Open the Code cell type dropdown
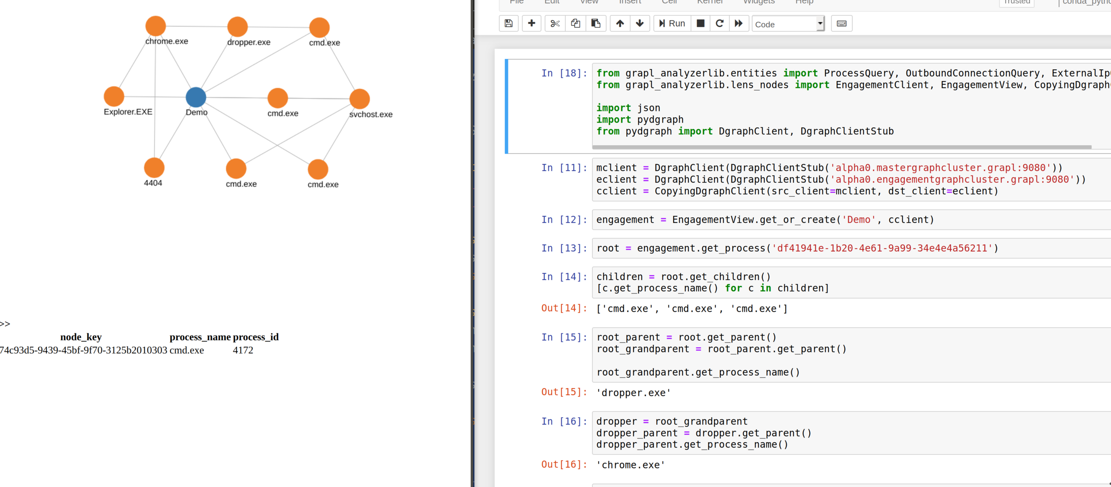 click(x=788, y=24)
